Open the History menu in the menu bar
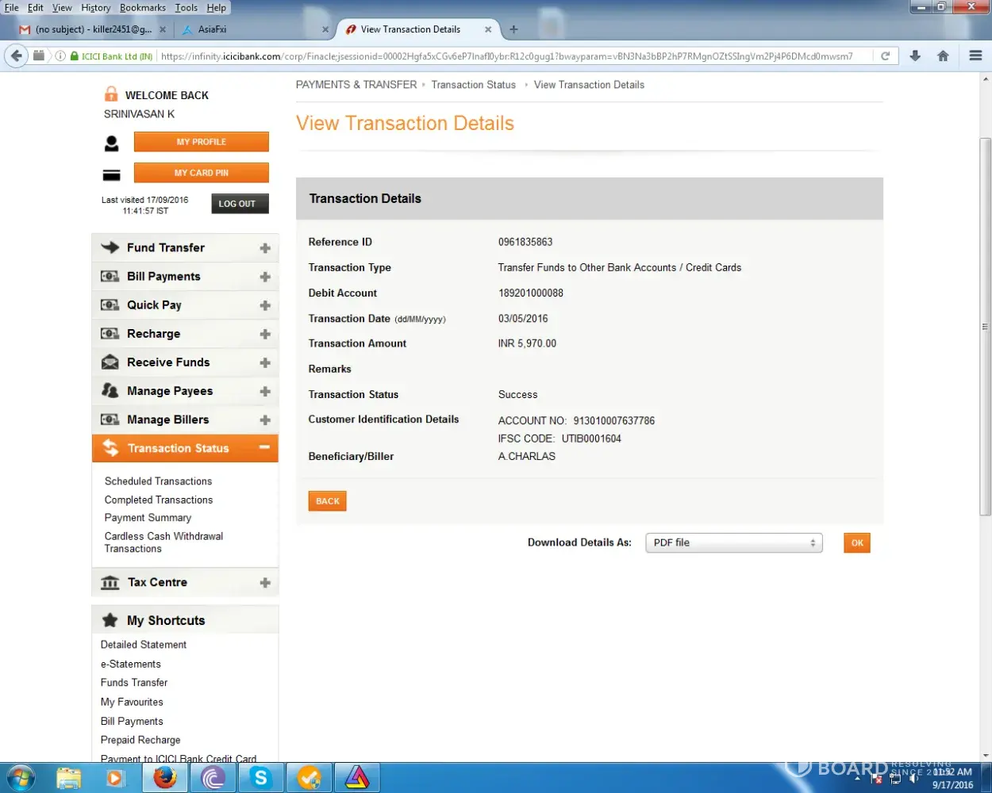 (95, 8)
